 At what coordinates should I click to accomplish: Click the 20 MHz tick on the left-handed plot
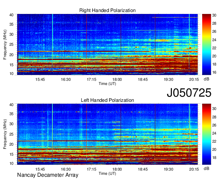(11, 144)
